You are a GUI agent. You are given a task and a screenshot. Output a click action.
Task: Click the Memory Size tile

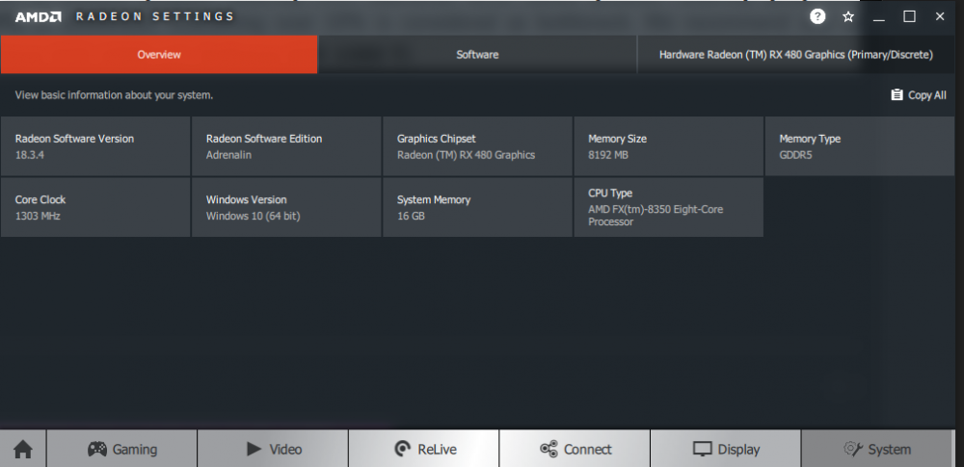668,146
